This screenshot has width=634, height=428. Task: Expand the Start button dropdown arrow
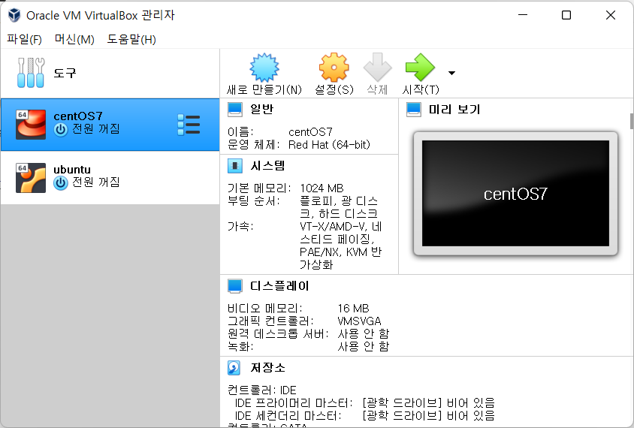click(451, 73)
